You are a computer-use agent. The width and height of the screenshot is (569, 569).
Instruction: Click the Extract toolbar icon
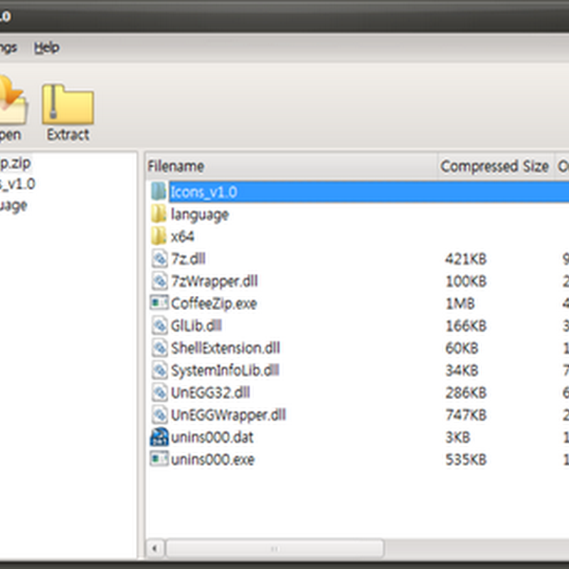pyautogui.click(x=68, y=105)
